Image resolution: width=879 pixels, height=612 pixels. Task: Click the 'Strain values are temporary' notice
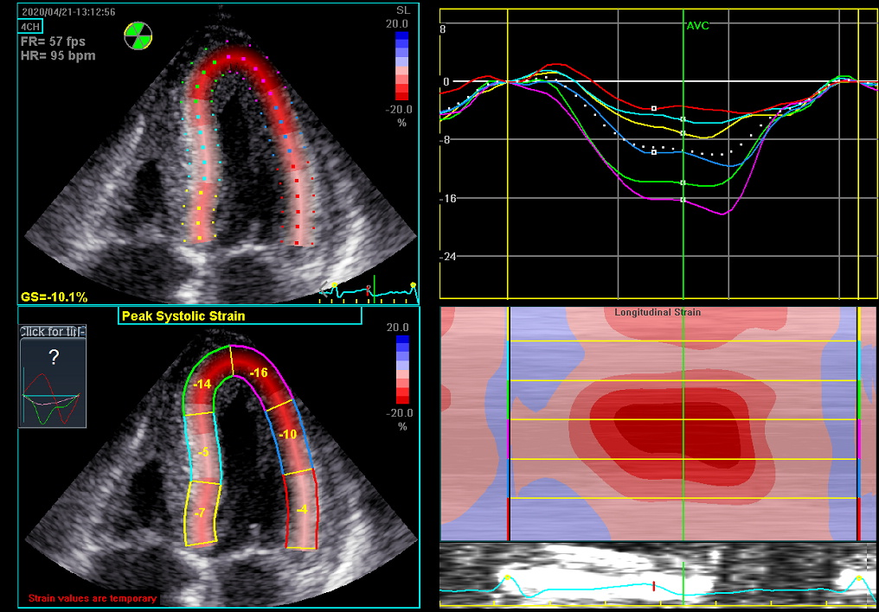93,598
